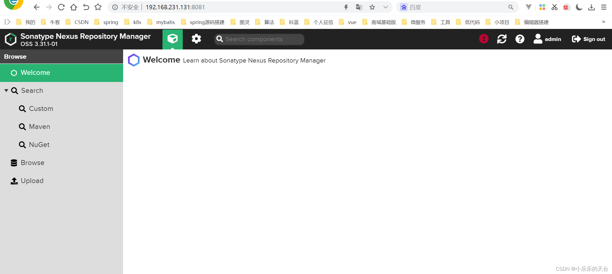Reload the browser page
The width and height of the screenshot is (612, 274).
tap(61, 7)
